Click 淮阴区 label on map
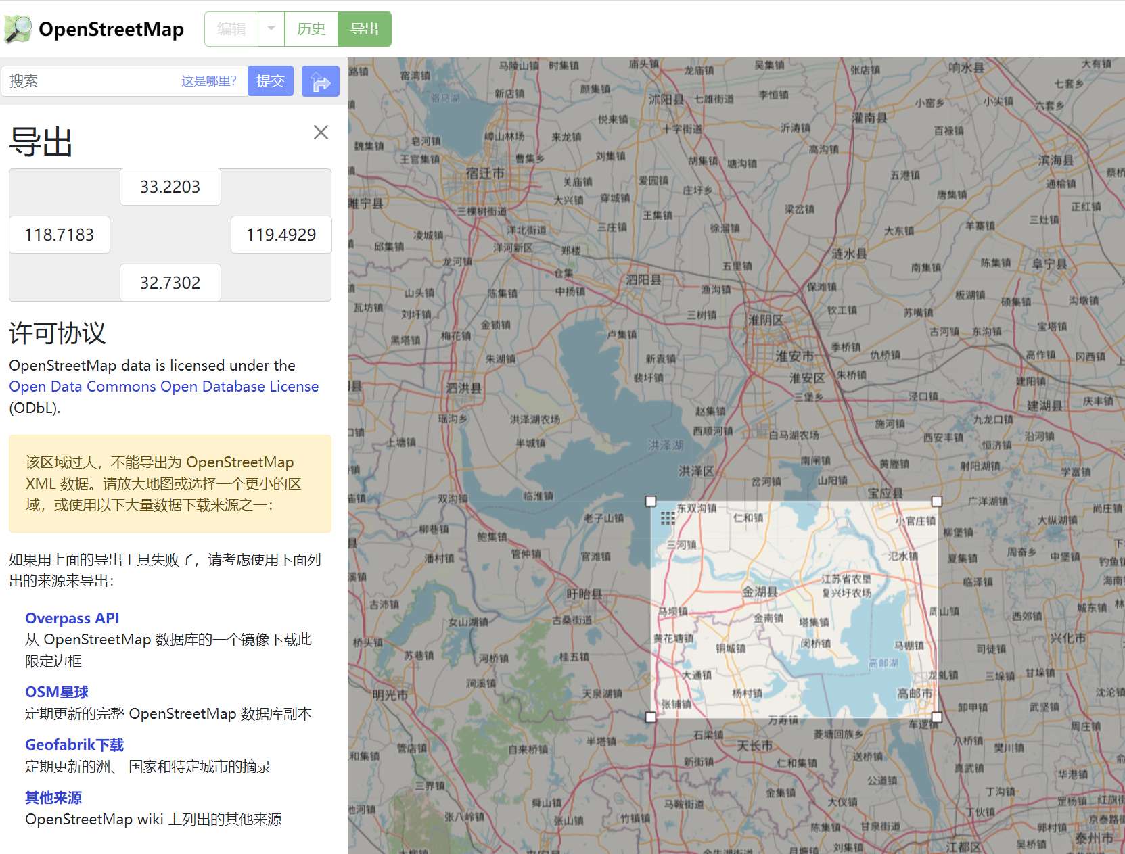1125x854 pixels. coord(766,320)
